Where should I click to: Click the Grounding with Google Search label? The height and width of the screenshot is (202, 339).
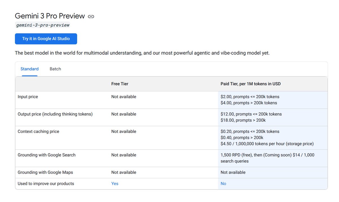coord(47,155)
